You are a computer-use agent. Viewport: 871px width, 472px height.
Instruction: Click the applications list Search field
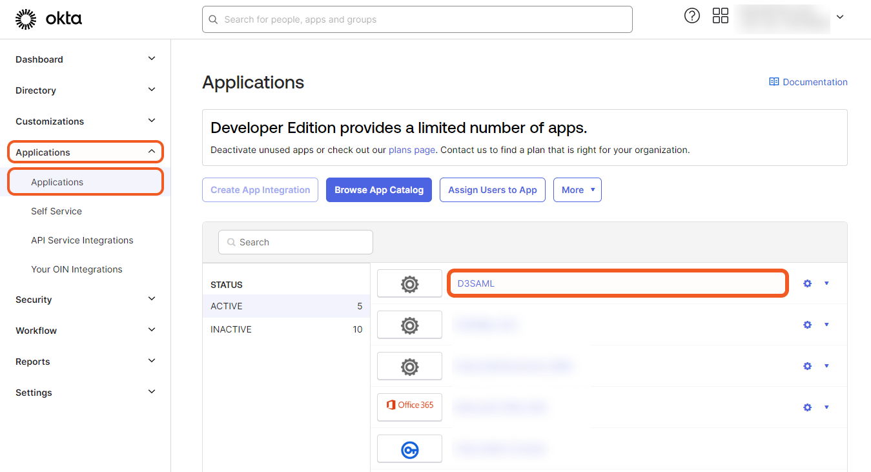click(x=296, y=242)
